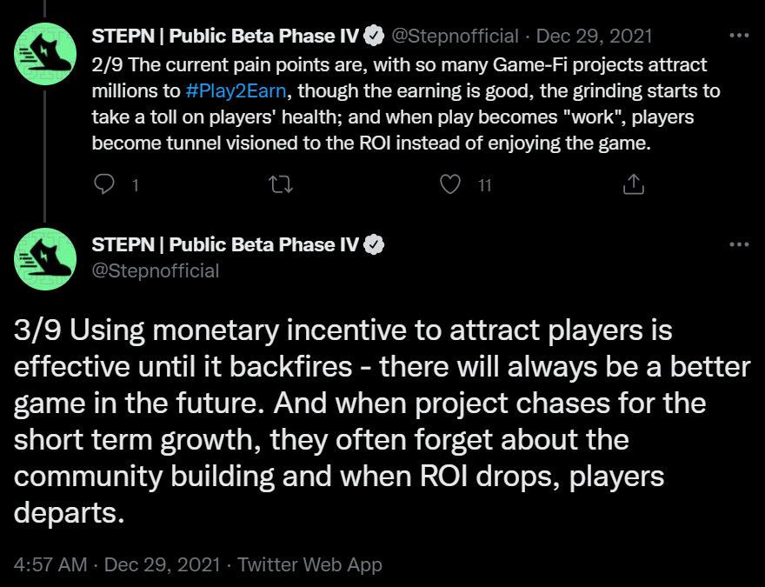Like the 2/9 tweet with heart icon
The height and width of the screenshot is (587, 765).
pyautogui.click(x=449, y=184)
